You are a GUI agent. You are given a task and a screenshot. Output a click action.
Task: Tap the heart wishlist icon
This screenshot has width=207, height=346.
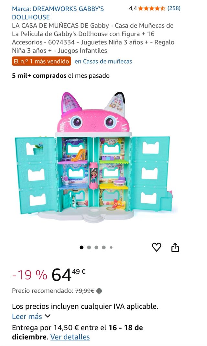(x=157, y=247)
